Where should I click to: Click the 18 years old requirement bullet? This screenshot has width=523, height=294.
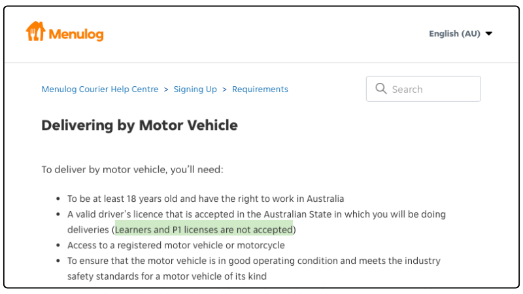(205, 199)
